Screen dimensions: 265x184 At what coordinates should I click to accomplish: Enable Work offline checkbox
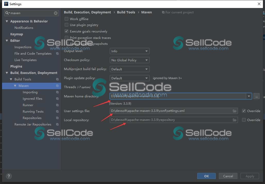tap(67, 19)
